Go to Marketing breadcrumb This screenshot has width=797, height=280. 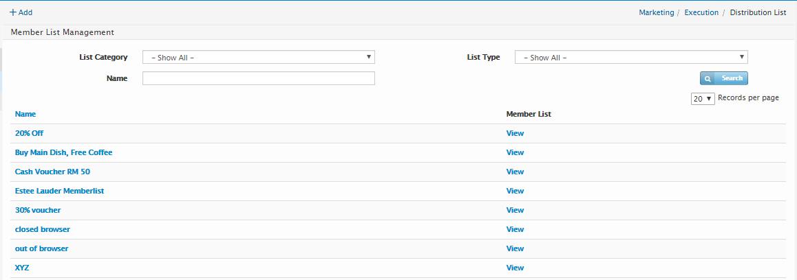click(x=656, y=12)
